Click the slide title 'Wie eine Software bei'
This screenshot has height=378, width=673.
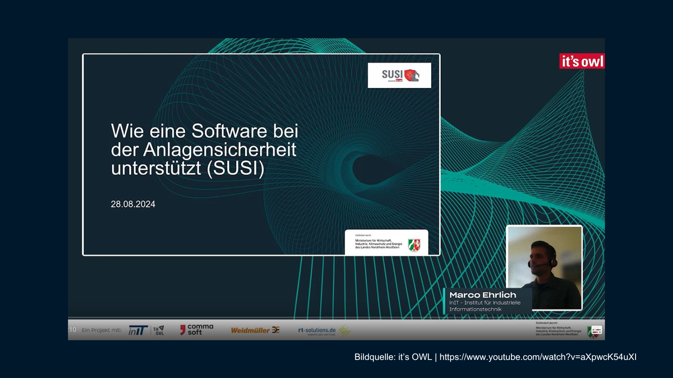(x=204, y=131)
